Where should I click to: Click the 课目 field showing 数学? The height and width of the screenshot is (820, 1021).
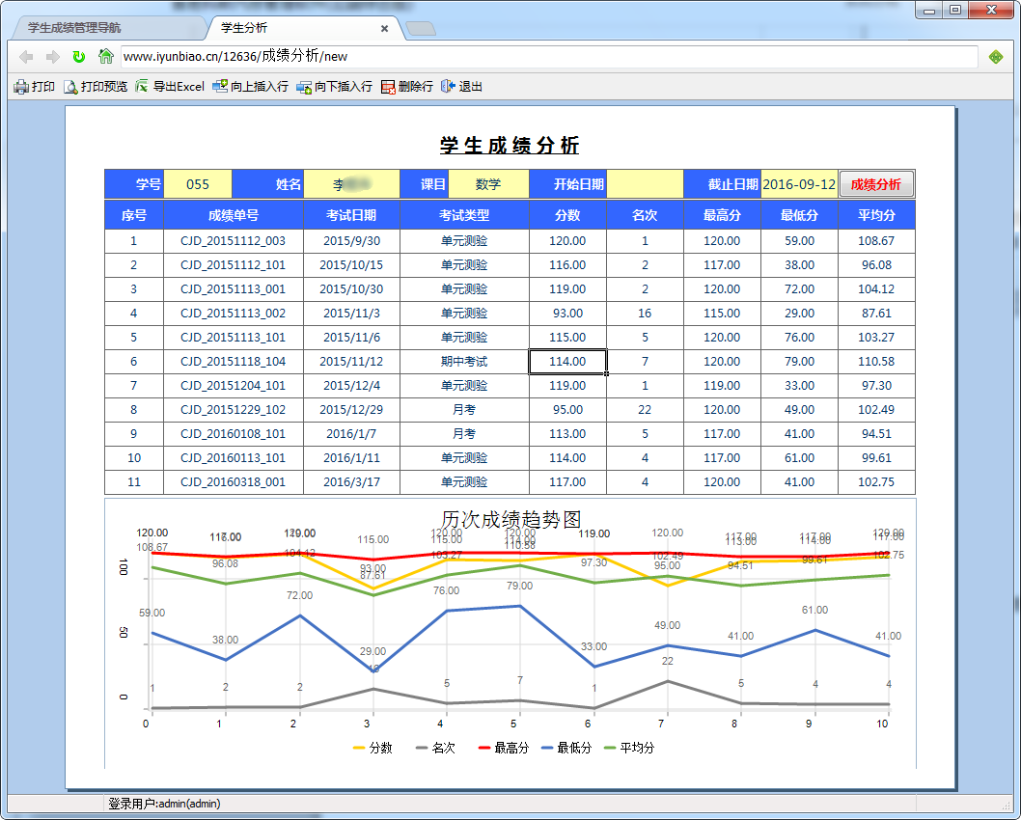coord(488,184)
